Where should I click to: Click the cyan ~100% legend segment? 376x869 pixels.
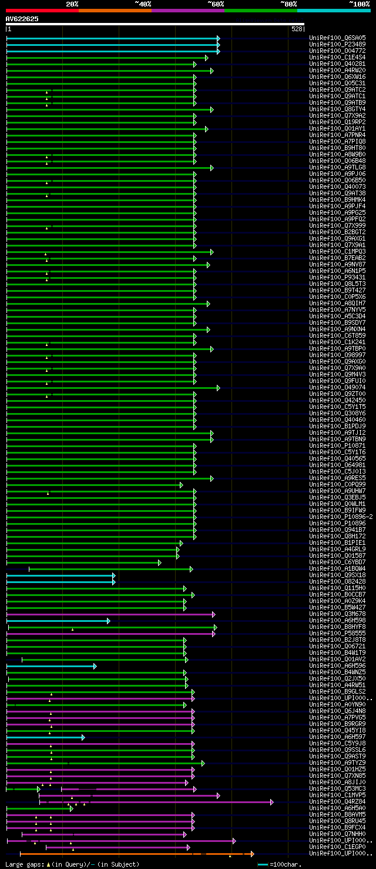point(334,11)
